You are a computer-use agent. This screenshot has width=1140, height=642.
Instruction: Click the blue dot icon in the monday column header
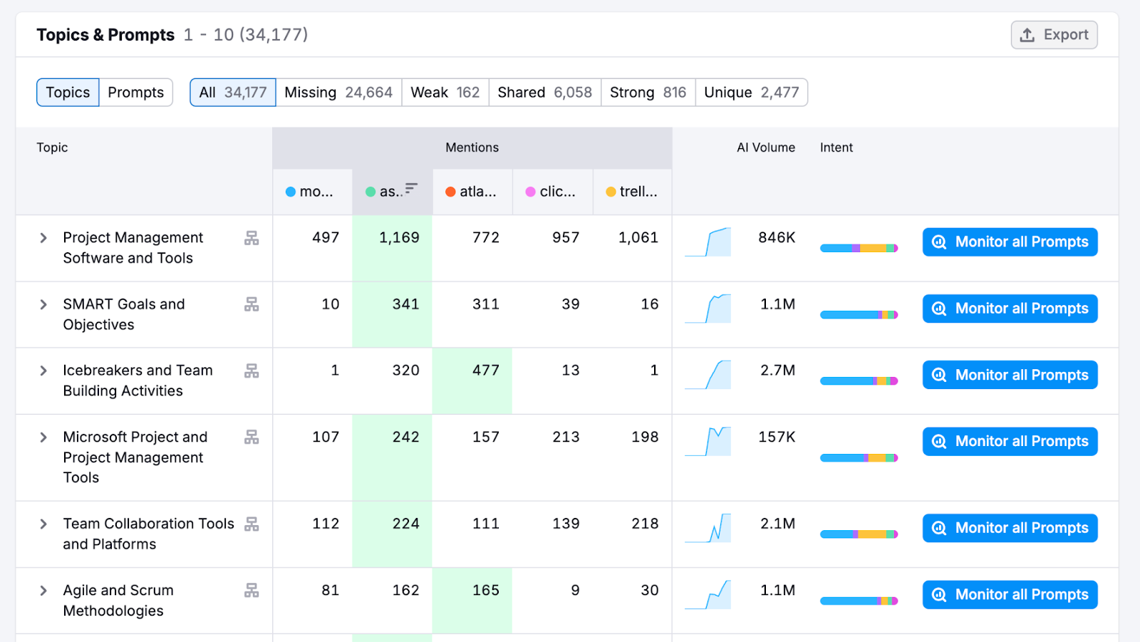point(290,191)
